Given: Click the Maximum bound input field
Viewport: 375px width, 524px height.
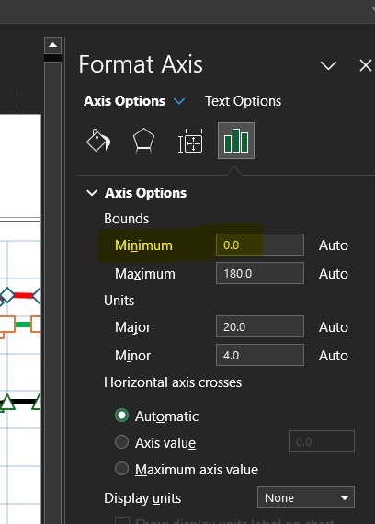Looking at the screenshot, I should pyautogui.click(x=260, y=273).
